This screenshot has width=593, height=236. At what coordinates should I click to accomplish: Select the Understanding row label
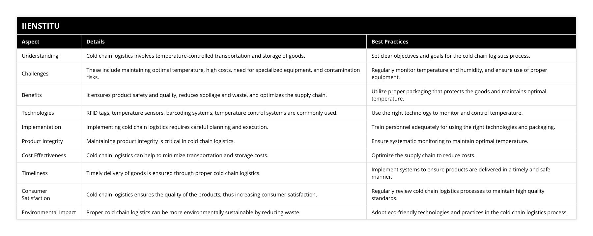40,56
